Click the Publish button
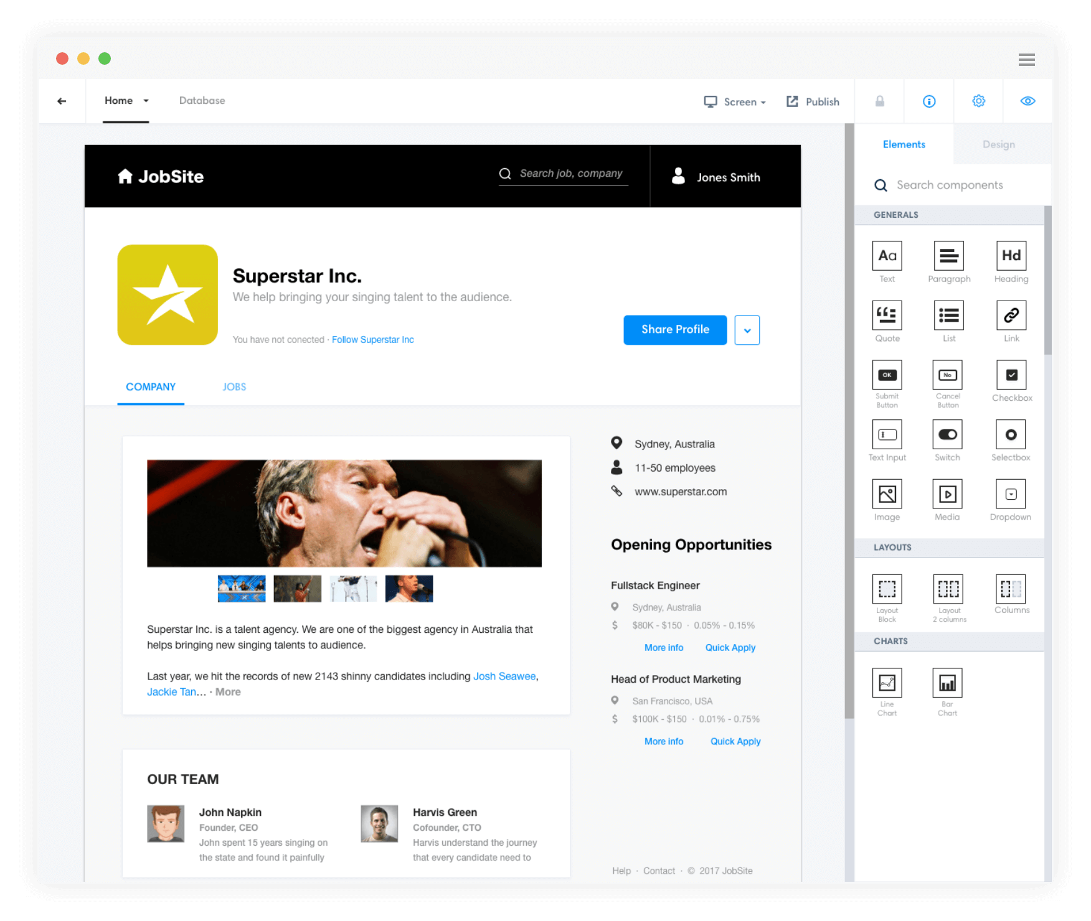Viewport: 1091px width, 921px height. 813,102
